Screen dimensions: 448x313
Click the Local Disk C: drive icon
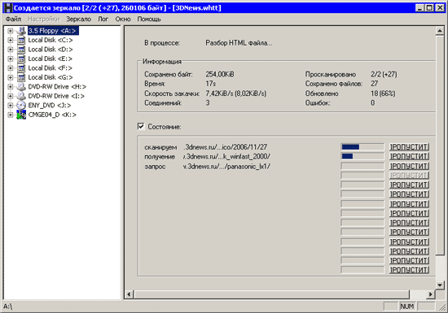(21, 40)
